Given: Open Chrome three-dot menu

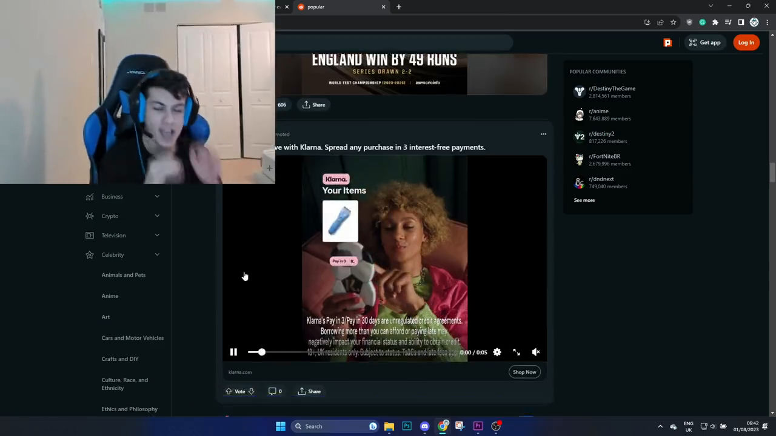Looking at the screenshot, I should (x=768, y=22).
